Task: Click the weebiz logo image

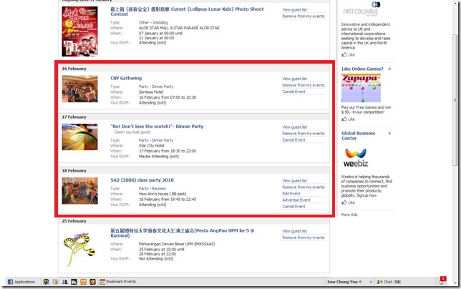Action: pyautogui.click(x=356, y=157)
